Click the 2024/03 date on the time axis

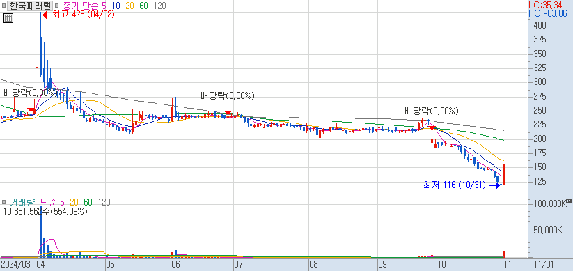pos(16,264)
